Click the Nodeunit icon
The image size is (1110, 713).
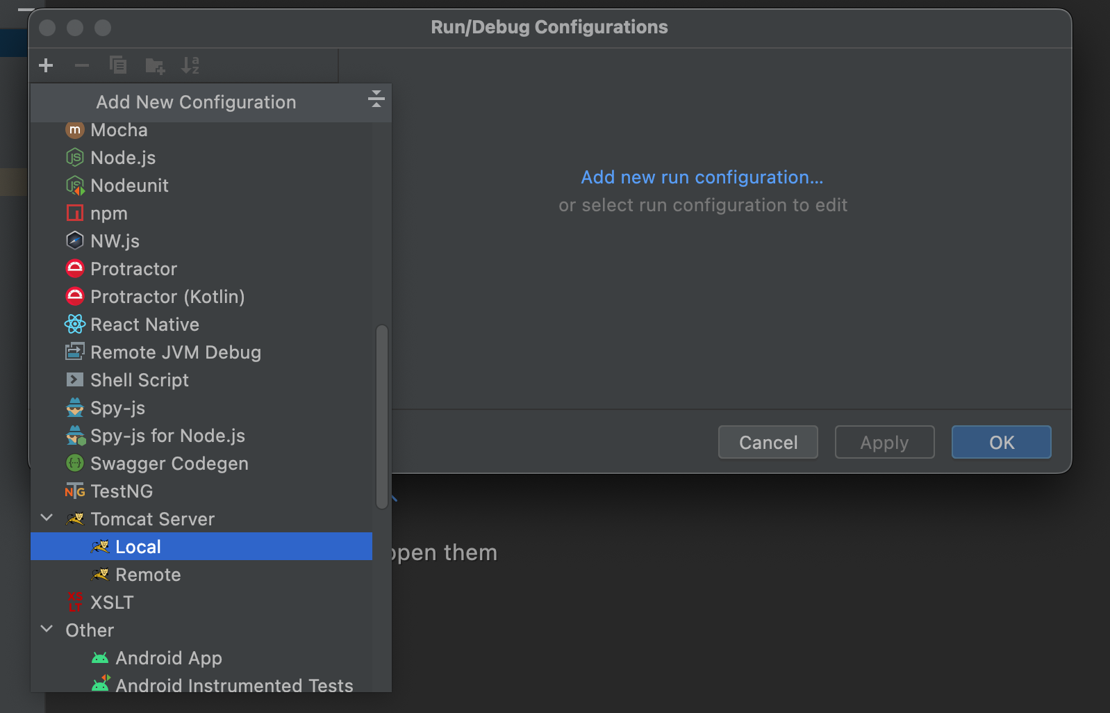(x=75, y=186)
